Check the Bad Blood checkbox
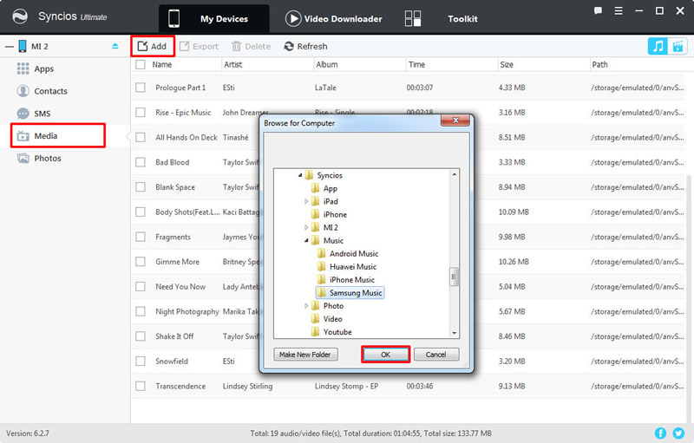694x443 pixels. point(141,162)
